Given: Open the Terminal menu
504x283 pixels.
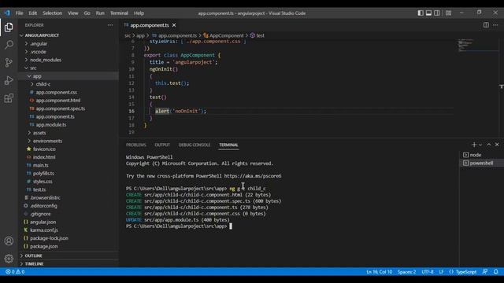Looking at the screenshot, I should click(119, 13).
